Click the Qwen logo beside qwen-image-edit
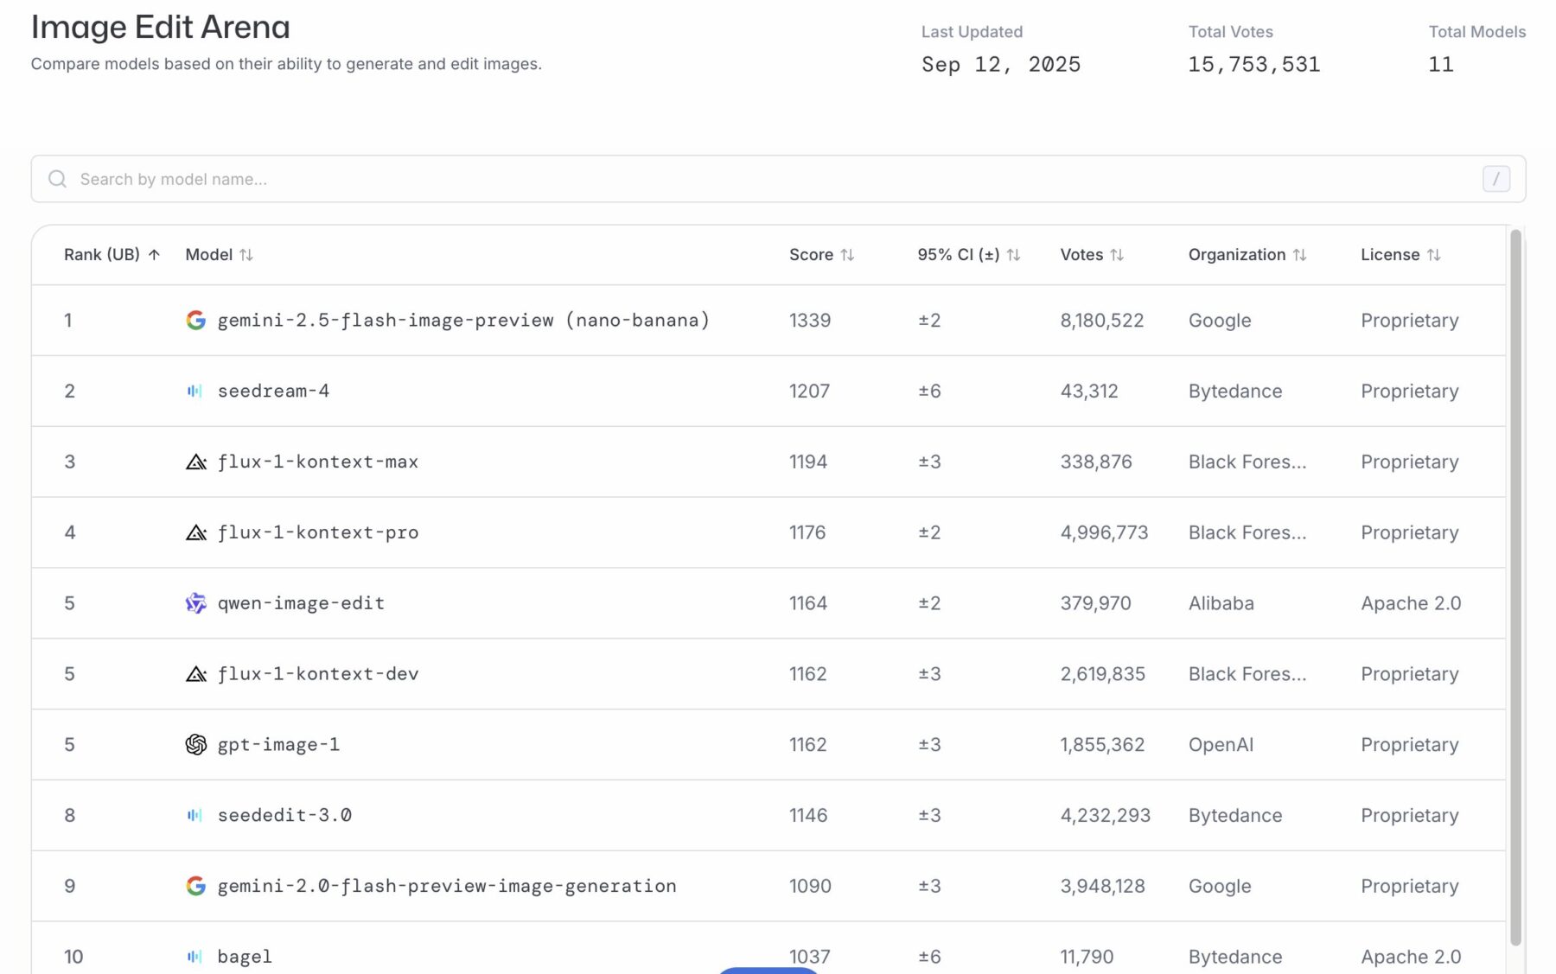1556x974 pixels. [x=196, y=603]
